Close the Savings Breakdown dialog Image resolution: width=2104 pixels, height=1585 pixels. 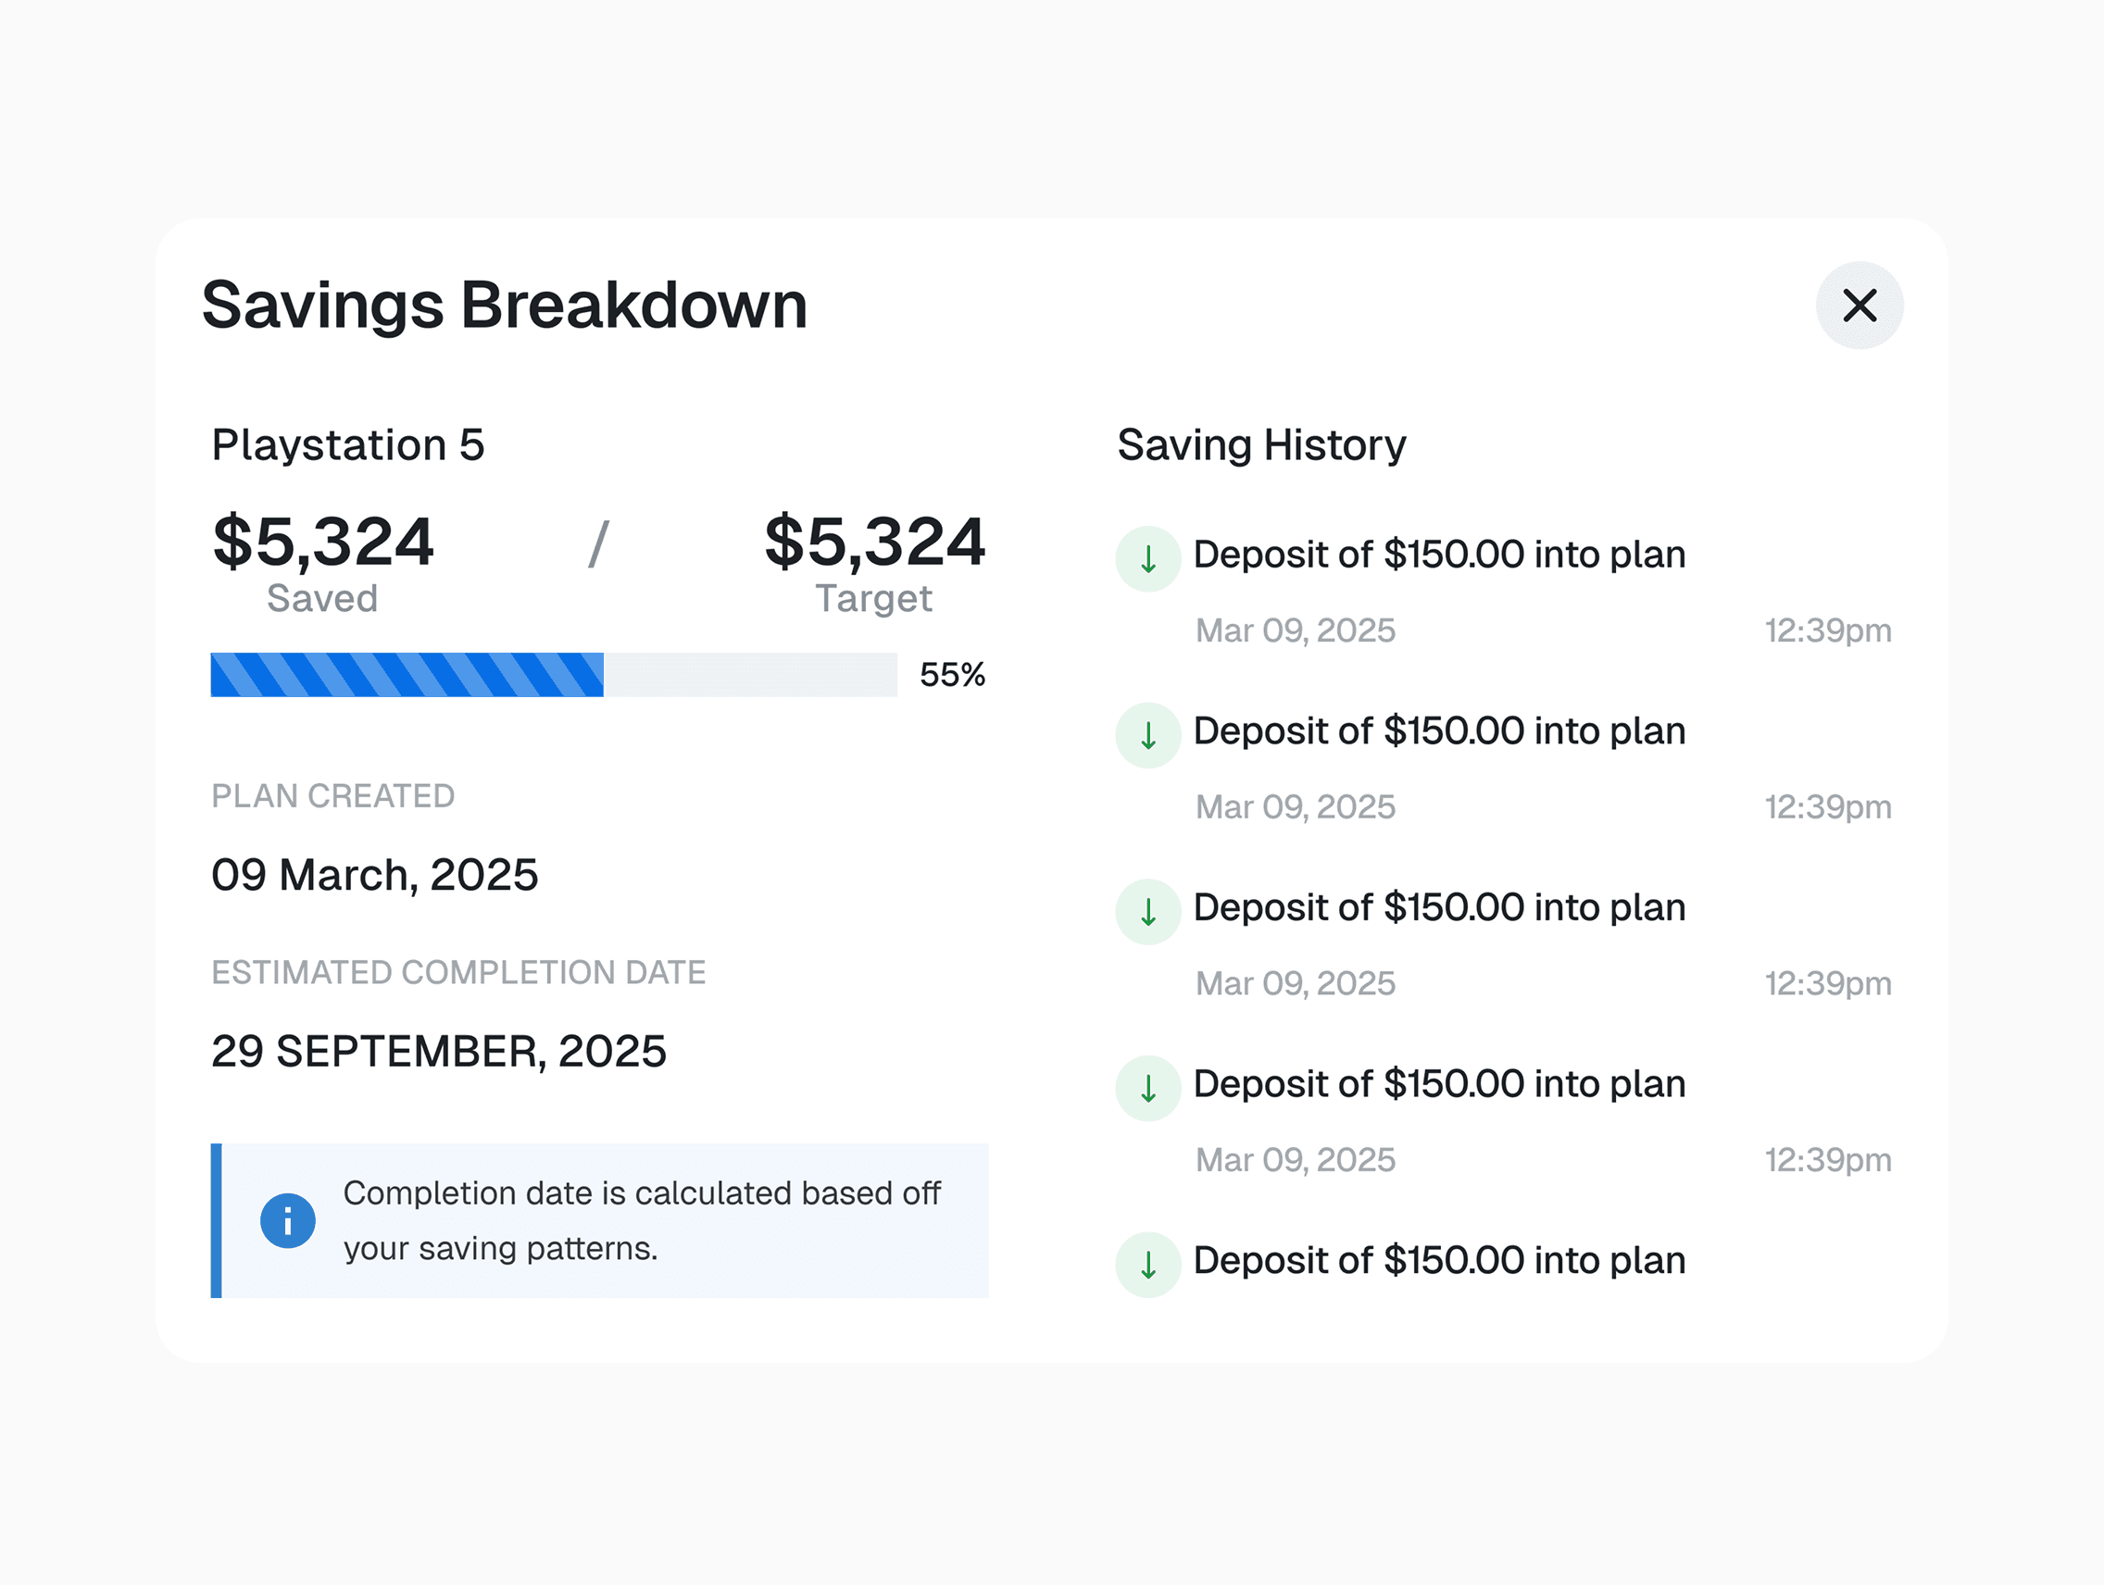[1859, 306]
